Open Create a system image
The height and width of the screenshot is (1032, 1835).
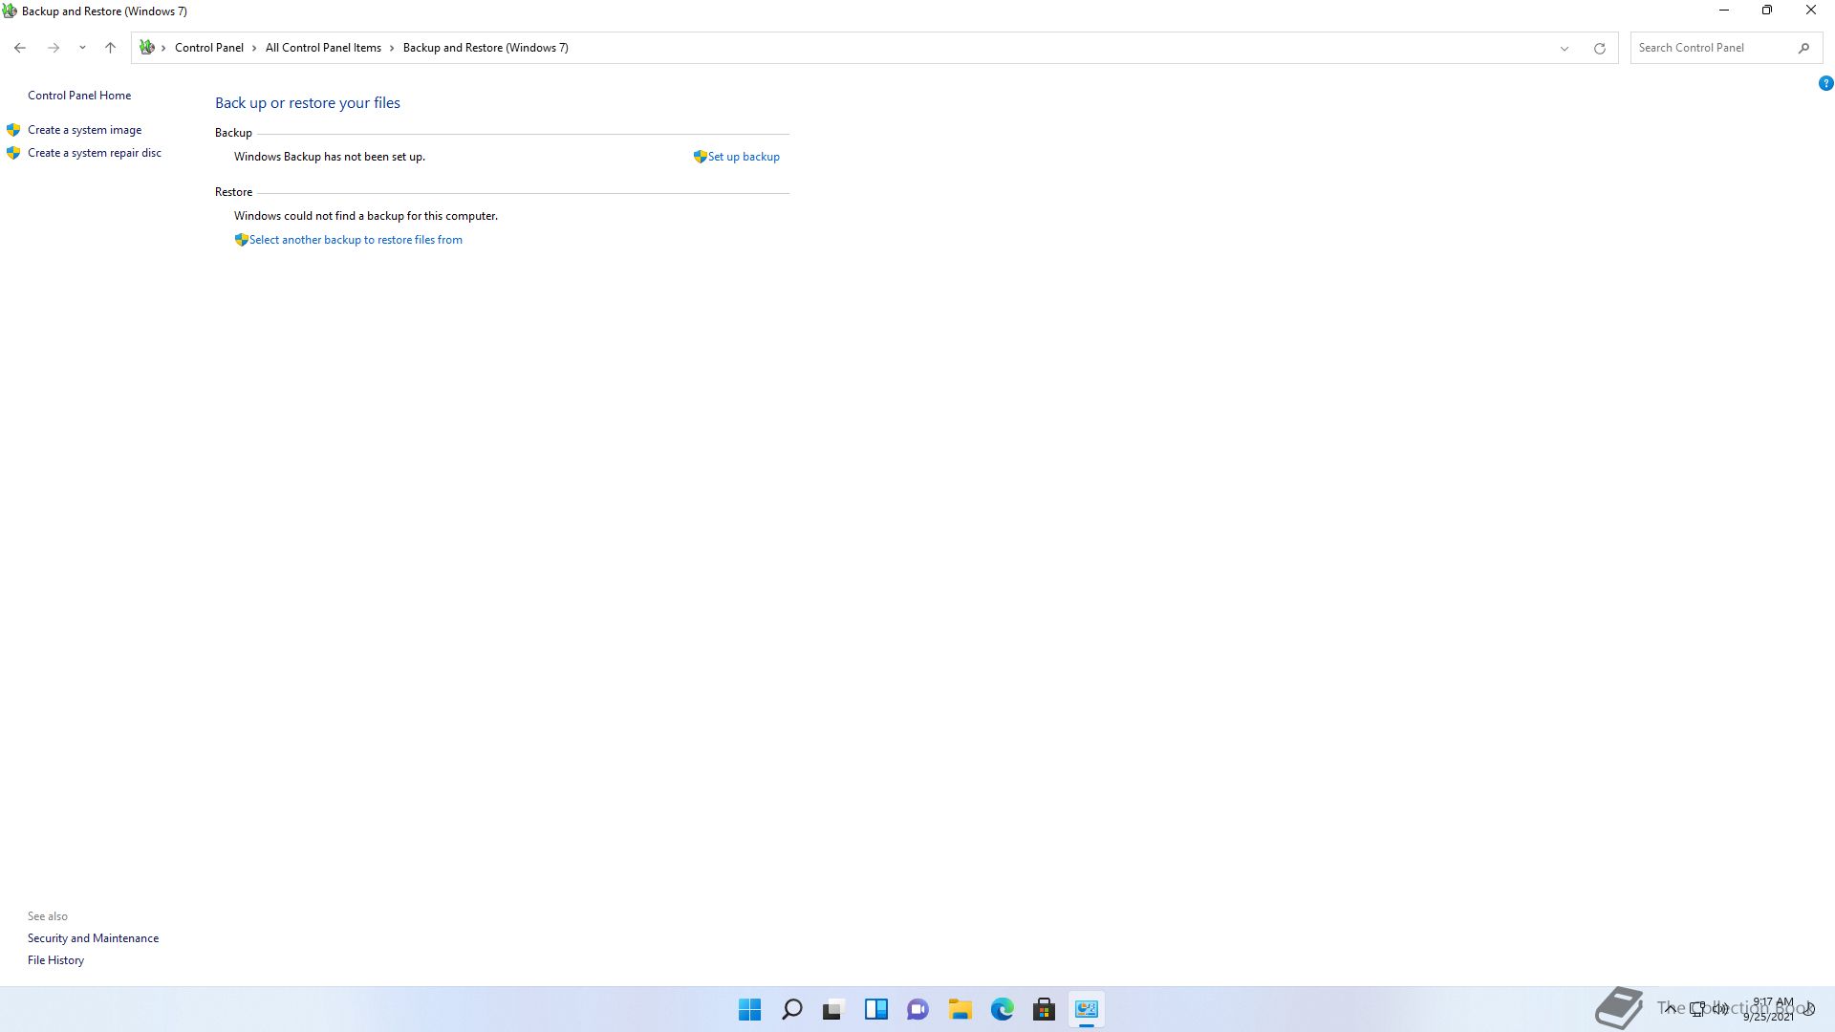tap(84, 130)
